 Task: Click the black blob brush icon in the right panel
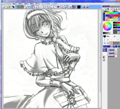[108, 9]
